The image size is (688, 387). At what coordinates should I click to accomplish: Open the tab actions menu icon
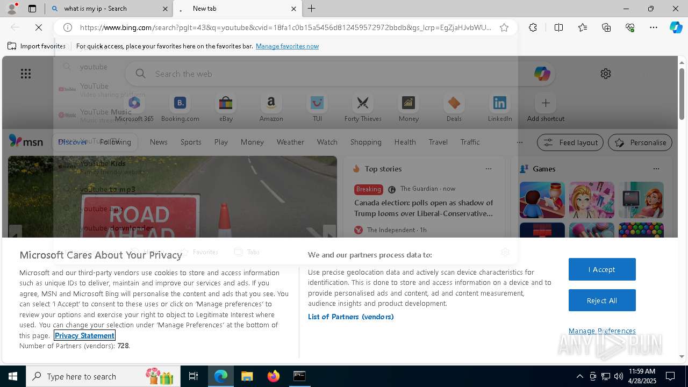[x=32, y=9]
